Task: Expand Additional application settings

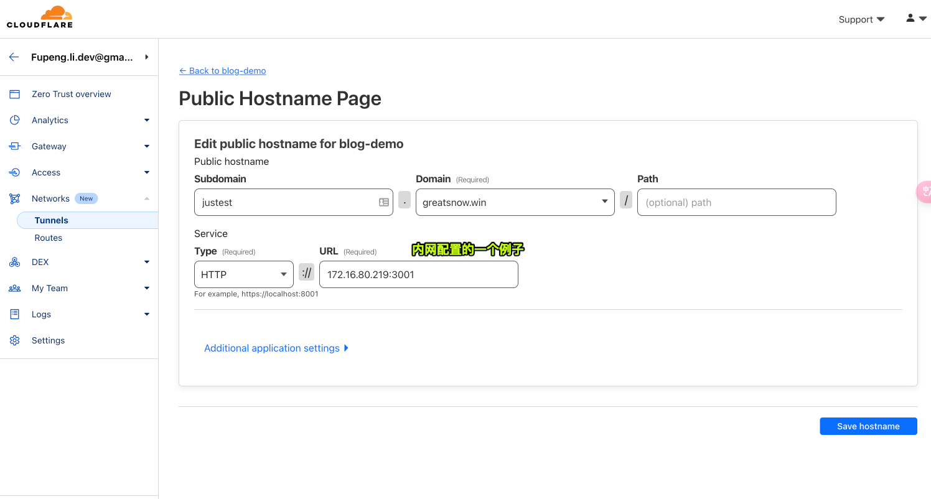Action: (276, 348)
